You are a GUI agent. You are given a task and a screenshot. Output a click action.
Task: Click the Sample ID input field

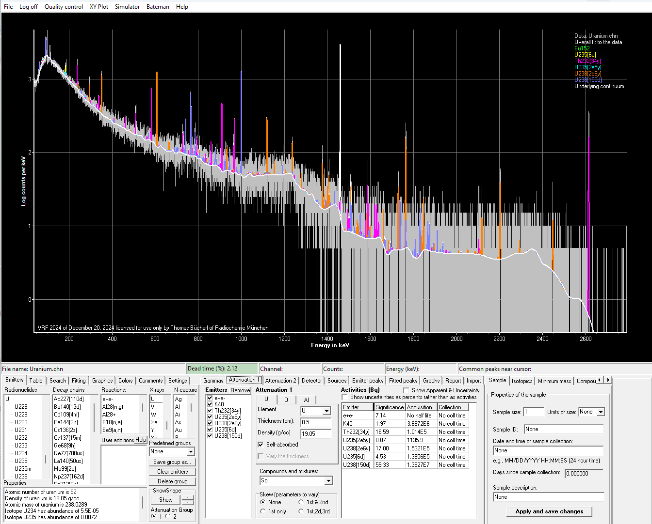click(x=563, y=430)
